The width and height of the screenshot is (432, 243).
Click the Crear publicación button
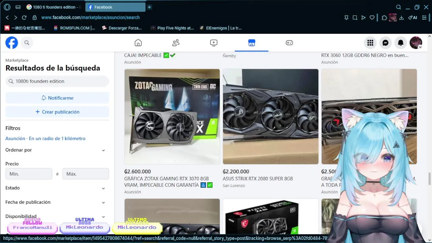pos(57,112)
